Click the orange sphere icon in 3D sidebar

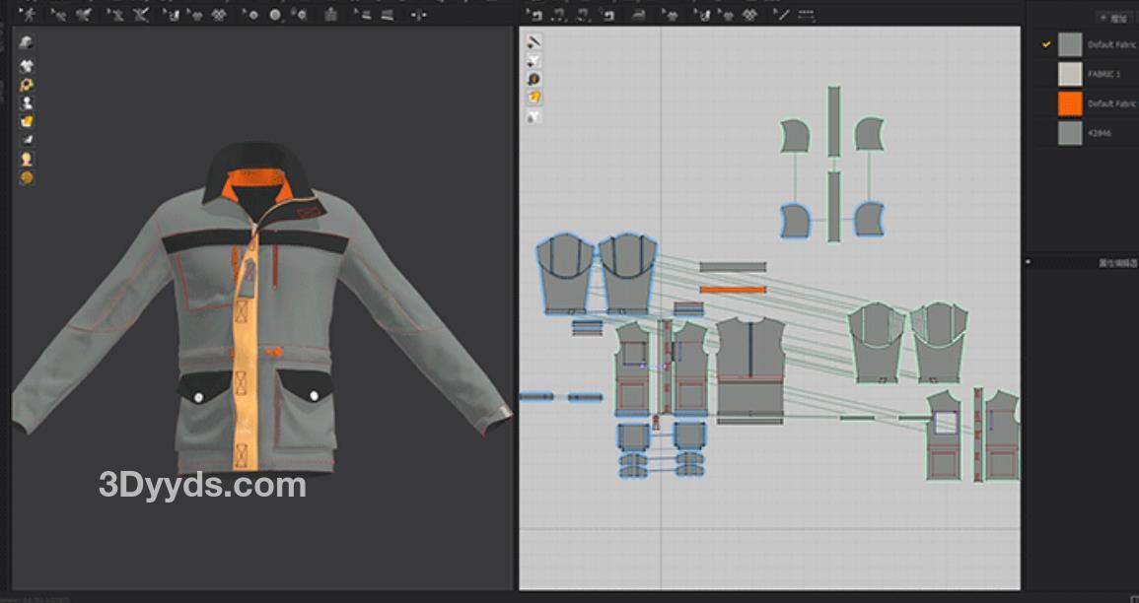pyautogui.click(x=27, y=177)
